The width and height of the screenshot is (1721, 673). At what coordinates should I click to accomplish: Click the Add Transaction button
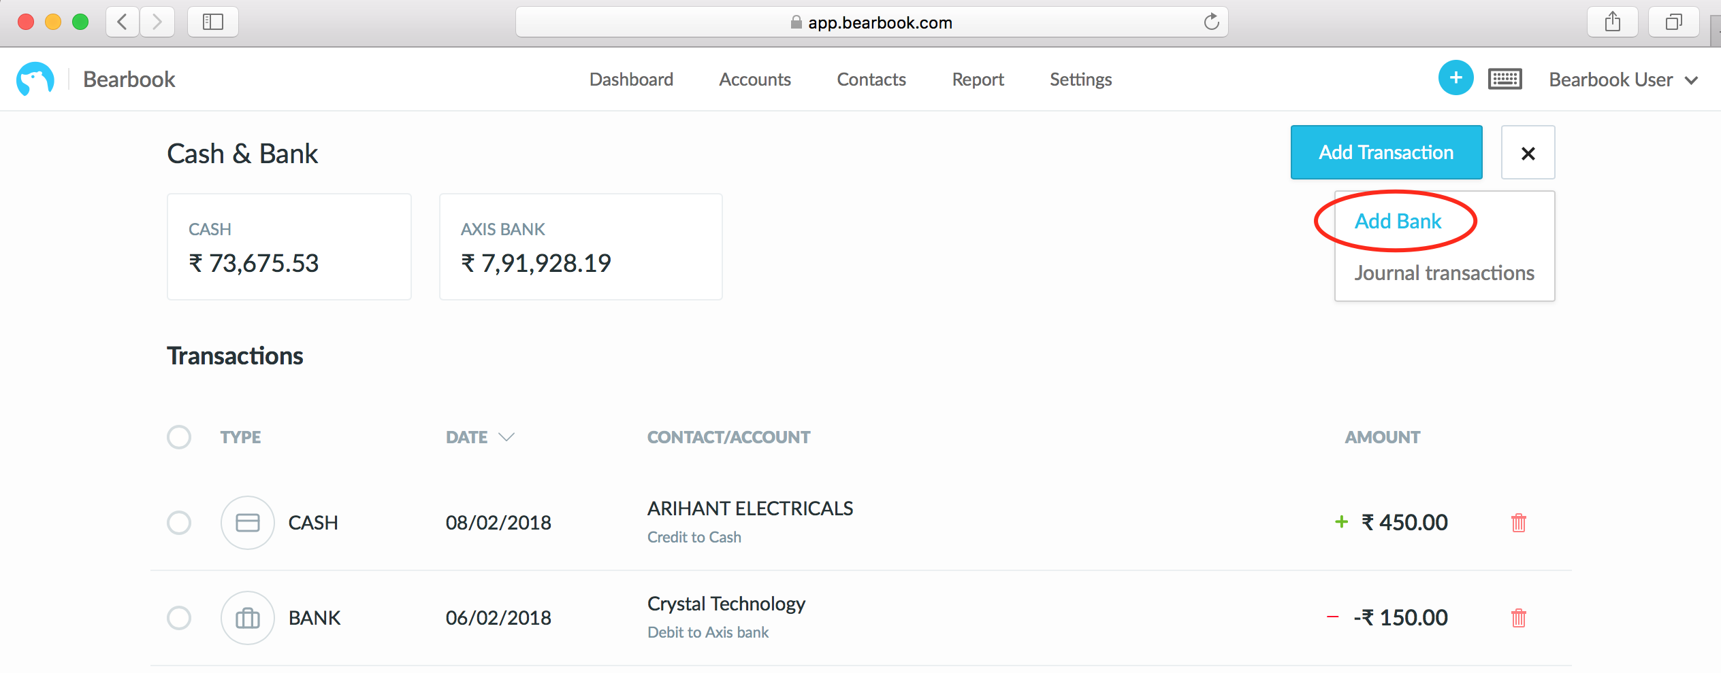pos(1386,152)
